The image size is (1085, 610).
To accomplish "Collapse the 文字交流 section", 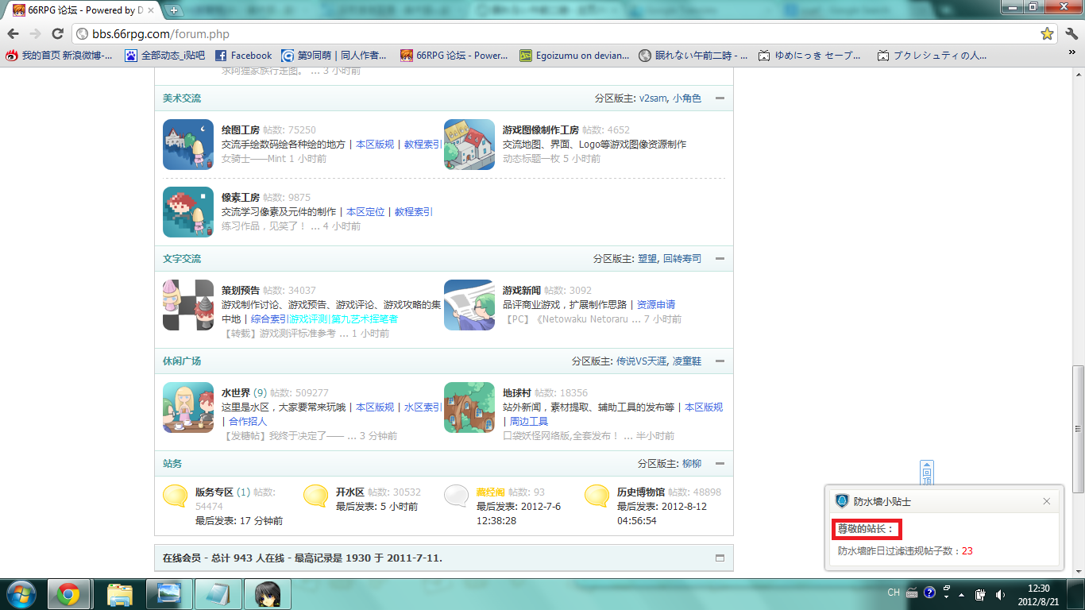I will [x=720, y=259].
